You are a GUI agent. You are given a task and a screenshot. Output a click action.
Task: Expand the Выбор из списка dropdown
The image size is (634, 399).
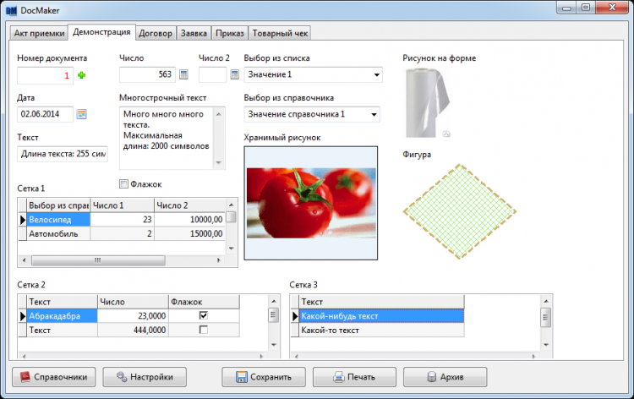click(376, 74)
